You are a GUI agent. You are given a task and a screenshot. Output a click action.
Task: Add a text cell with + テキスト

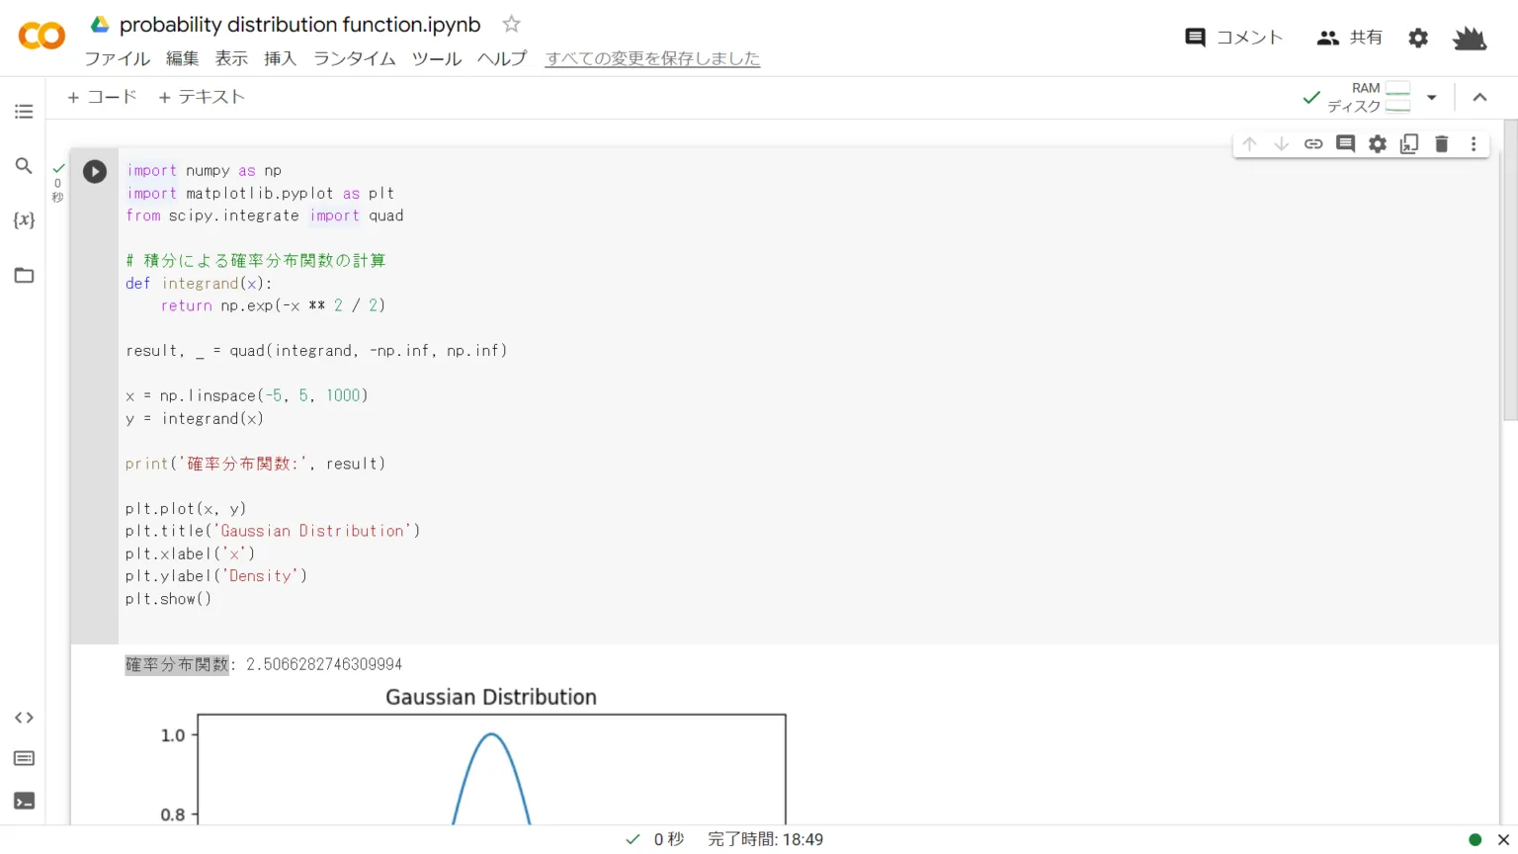pos(202,97)
